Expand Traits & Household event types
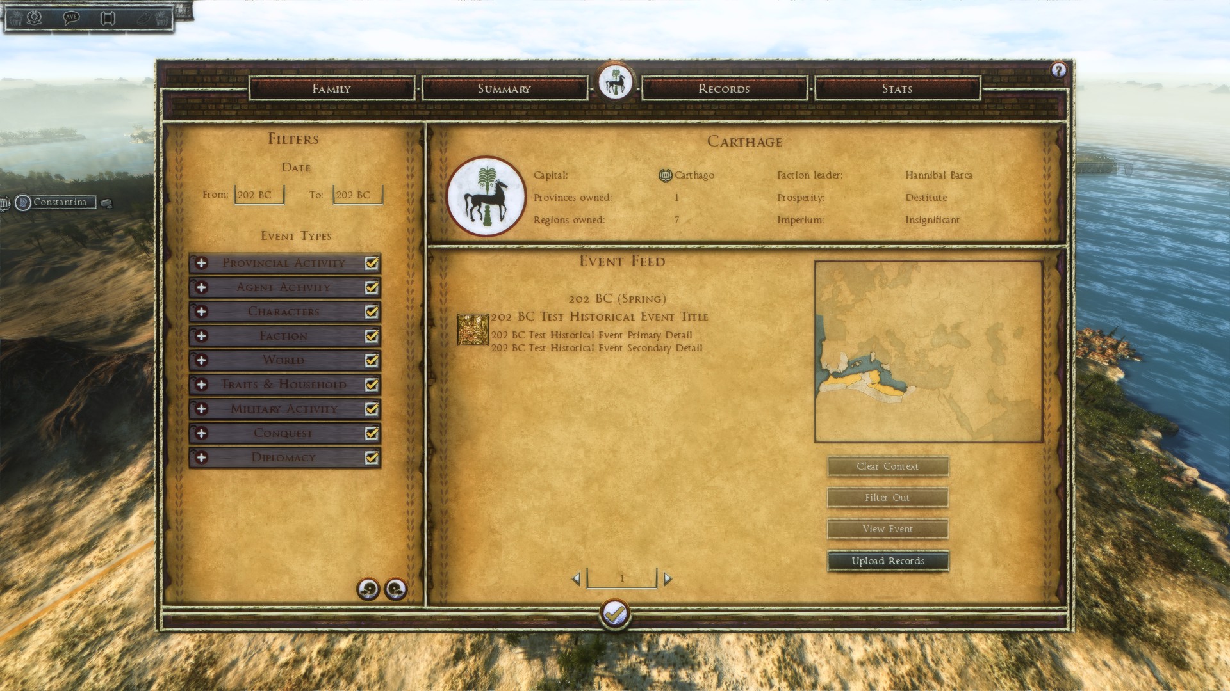The height and width of the screenshot is (691, 1230). coord(201,385)
